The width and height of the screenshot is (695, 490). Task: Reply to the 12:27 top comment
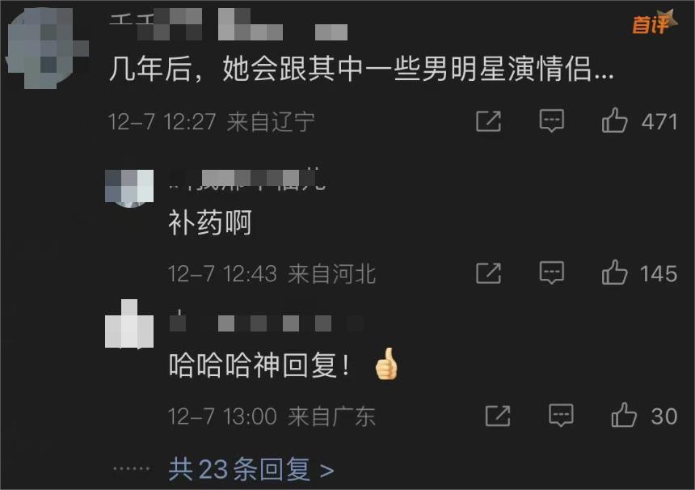(552, 120)
